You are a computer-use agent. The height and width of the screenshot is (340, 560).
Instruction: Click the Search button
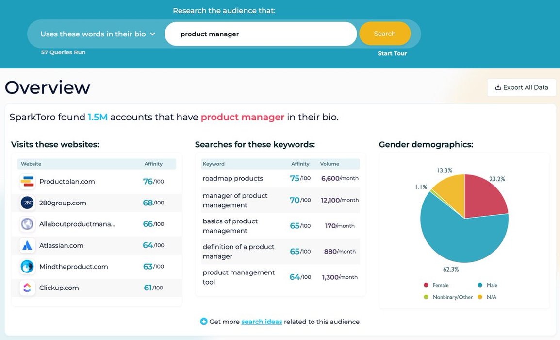(385, 34)
